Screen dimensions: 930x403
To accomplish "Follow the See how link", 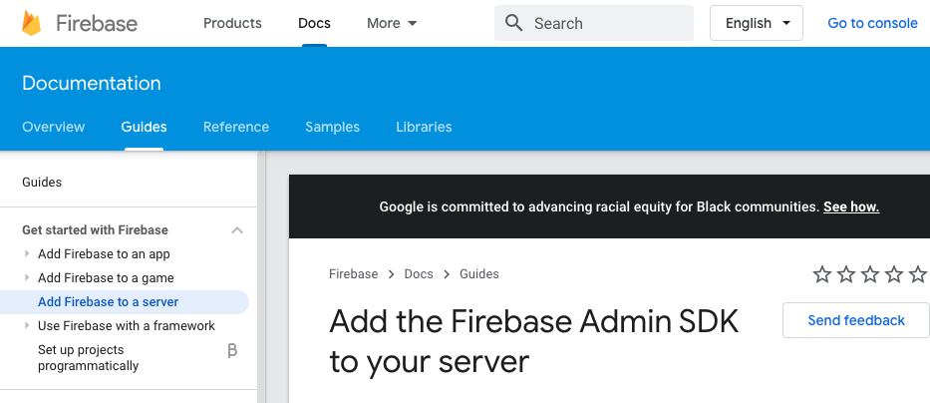I will click(851, 207).
